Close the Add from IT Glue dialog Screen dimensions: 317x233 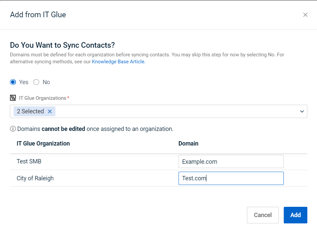[305, 15]
